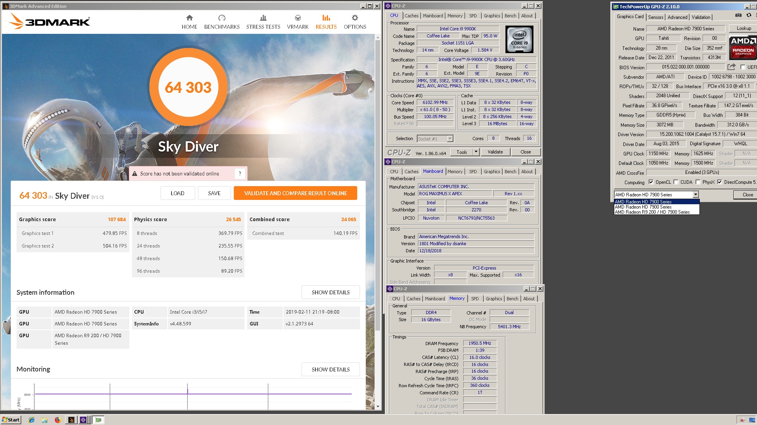Screen dimensions: 757x425
Task: Toggle the PhysX computing checkbox
Action: coord(698,182)
